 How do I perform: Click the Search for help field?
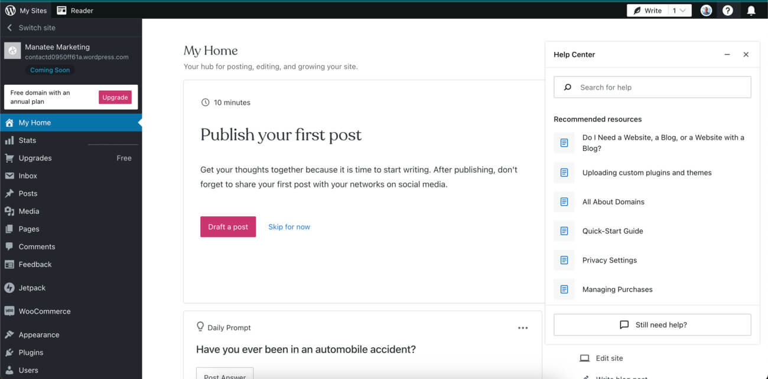pos(652,87)
